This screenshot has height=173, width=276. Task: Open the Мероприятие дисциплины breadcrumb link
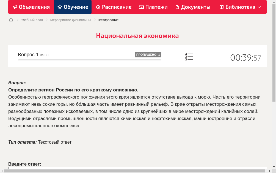click(70, 20)
